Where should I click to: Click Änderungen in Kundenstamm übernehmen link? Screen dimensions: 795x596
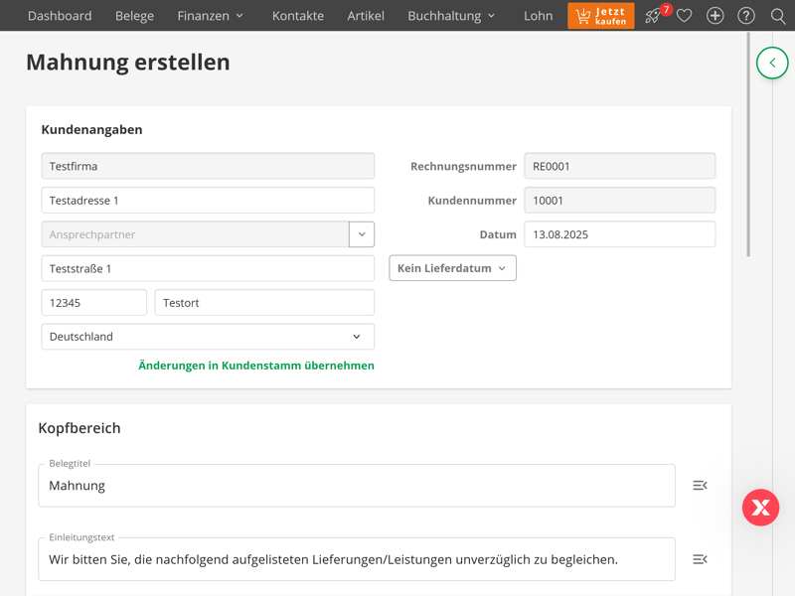(x=256, y=366)
